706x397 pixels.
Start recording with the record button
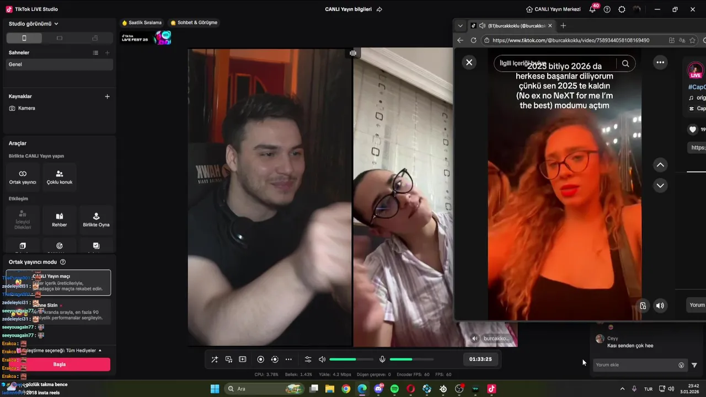pos(261,360)
